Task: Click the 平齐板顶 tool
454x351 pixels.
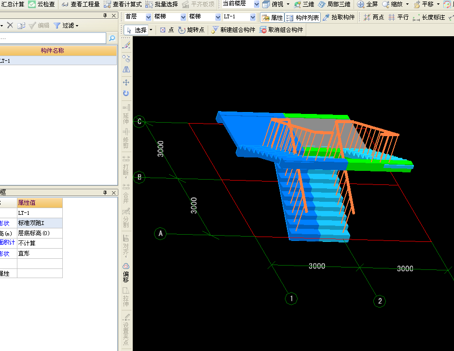Action: (199, 4)
